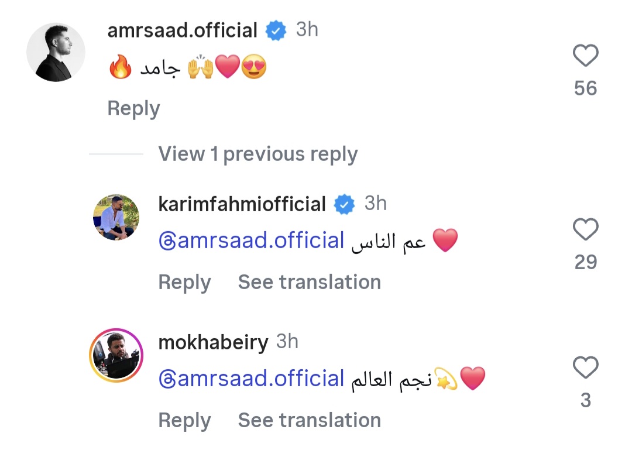Open karimfahmiofficial's profile picture
This screenshot has height=457, width=632.
[x=116, y=217]
